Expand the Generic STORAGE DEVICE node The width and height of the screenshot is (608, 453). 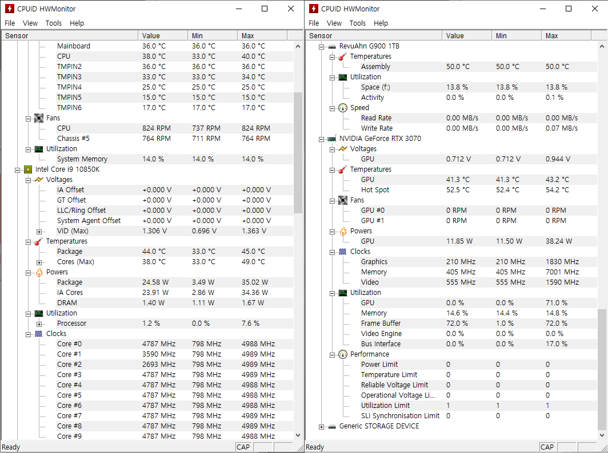coord(321,427)
